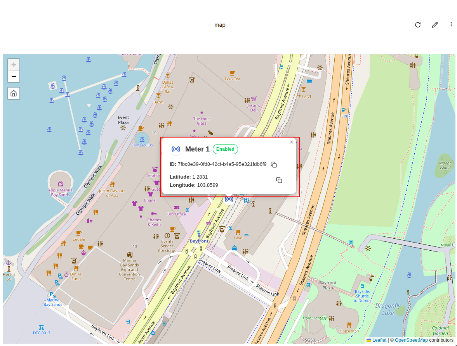Image resolution: width=457 pixels, height=346 pixels.
Task: Copy the latitude and longitude coordinates
Action: [279, 181]
